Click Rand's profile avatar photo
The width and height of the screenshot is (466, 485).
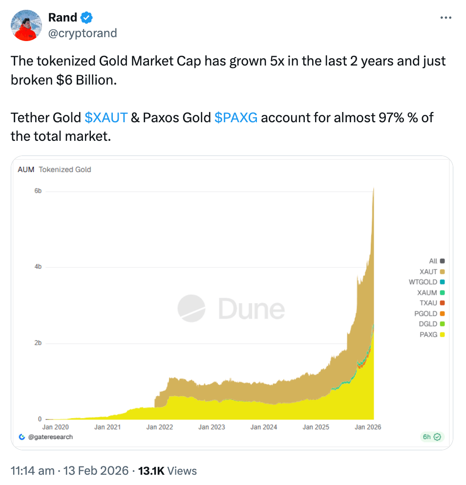tap(27, 25)
